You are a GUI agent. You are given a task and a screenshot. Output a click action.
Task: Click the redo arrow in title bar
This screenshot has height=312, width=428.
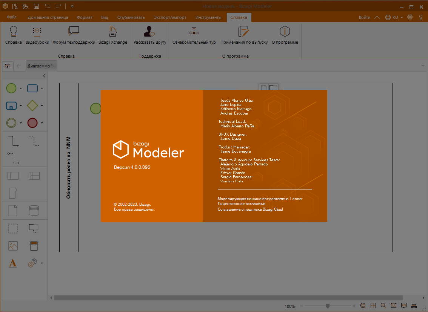pos(58,6)
